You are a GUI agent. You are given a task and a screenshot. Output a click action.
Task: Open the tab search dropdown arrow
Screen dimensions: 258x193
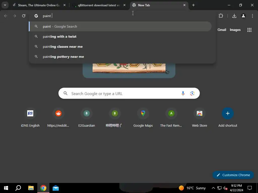click(5, 5)
